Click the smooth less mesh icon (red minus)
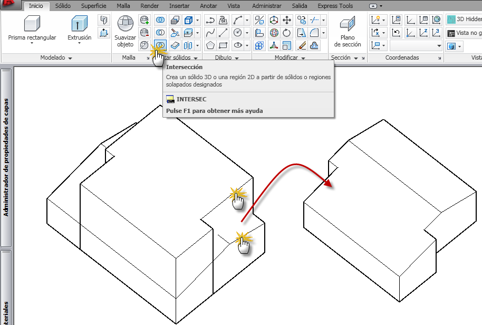Screen dimensions: 482x325 [x=144, y=33]
